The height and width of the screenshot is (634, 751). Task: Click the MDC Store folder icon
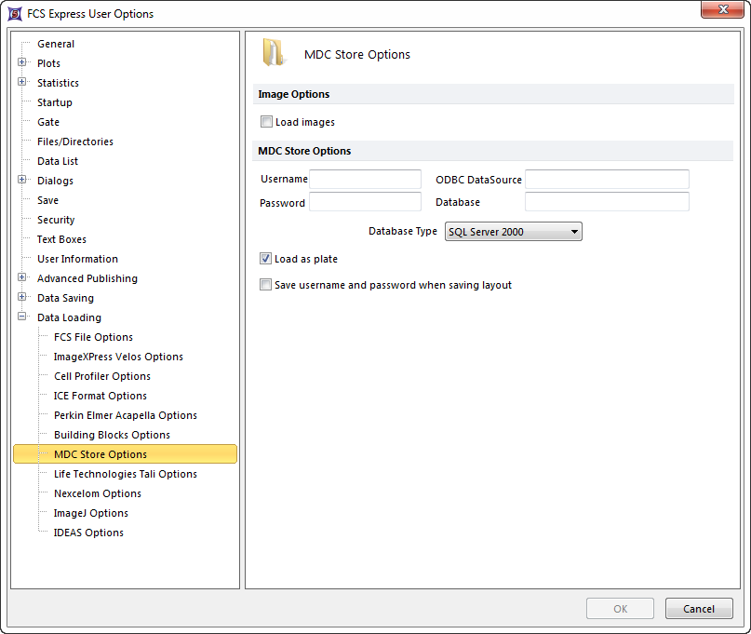tap(274, 53)
